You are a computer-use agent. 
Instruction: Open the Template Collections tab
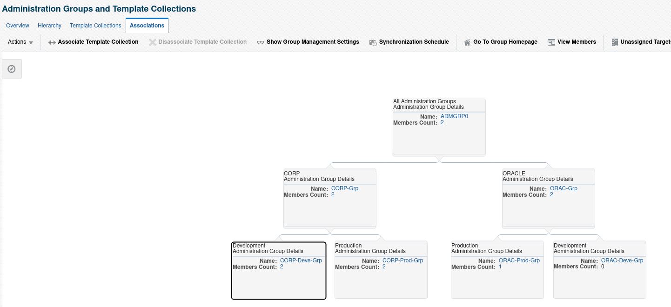pyautogui.click(x=95, y=26)
